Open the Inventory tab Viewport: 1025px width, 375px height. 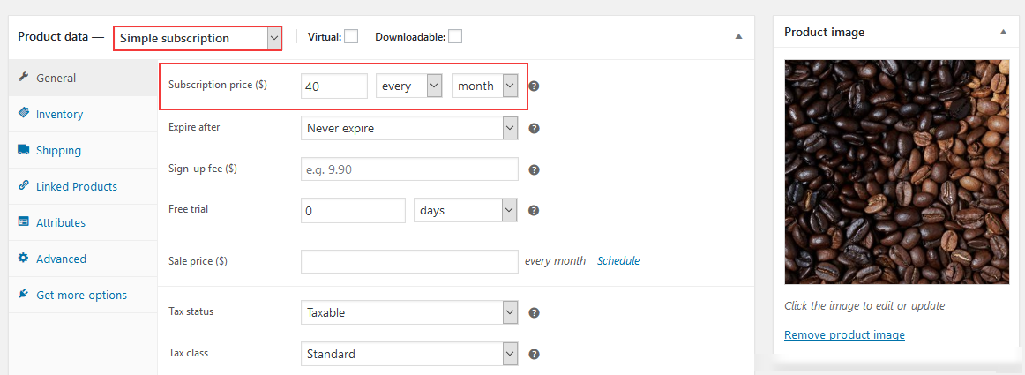tap(59, 114)
